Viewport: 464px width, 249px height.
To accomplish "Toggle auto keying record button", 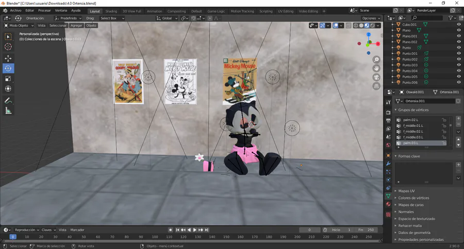I will point(171,230).
